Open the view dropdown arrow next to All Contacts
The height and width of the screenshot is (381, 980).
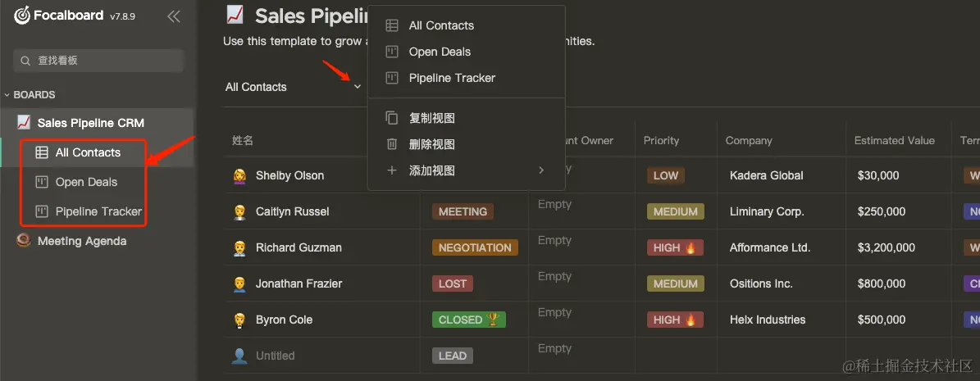[x=358, y=87]
